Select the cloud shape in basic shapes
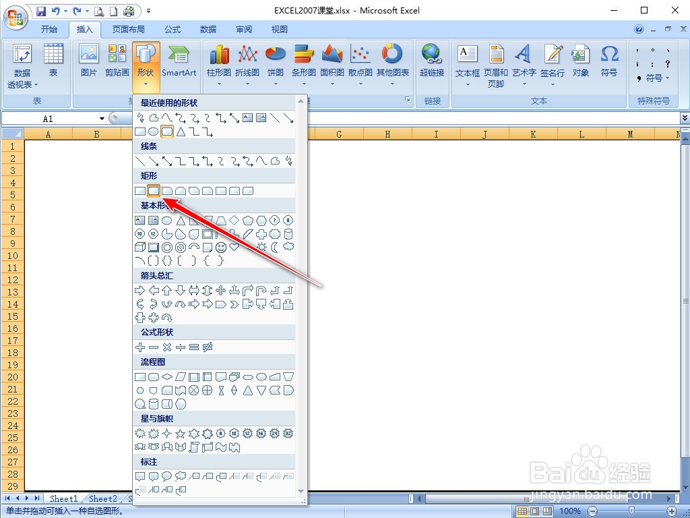 tap(288, 247)
